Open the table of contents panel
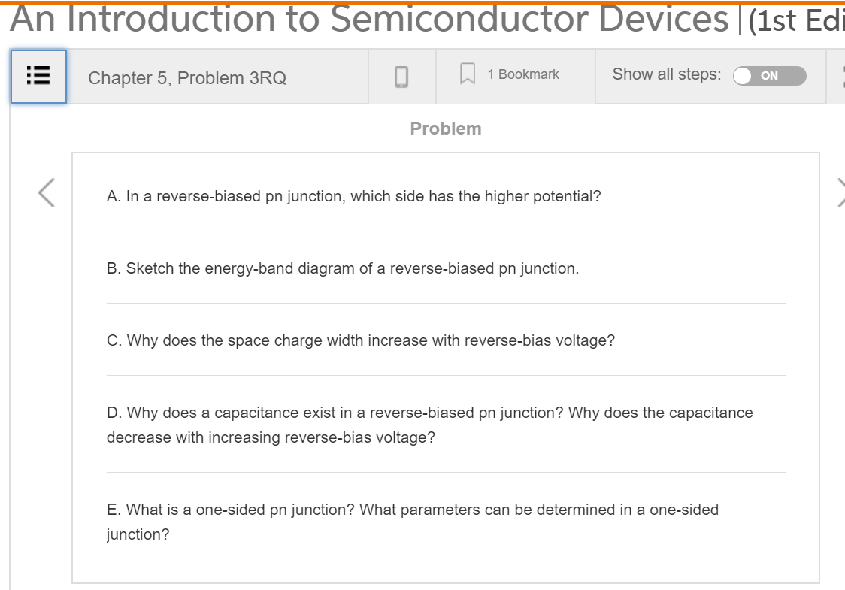The height and width of the screenshot is (590, 845). coord(38,76)
